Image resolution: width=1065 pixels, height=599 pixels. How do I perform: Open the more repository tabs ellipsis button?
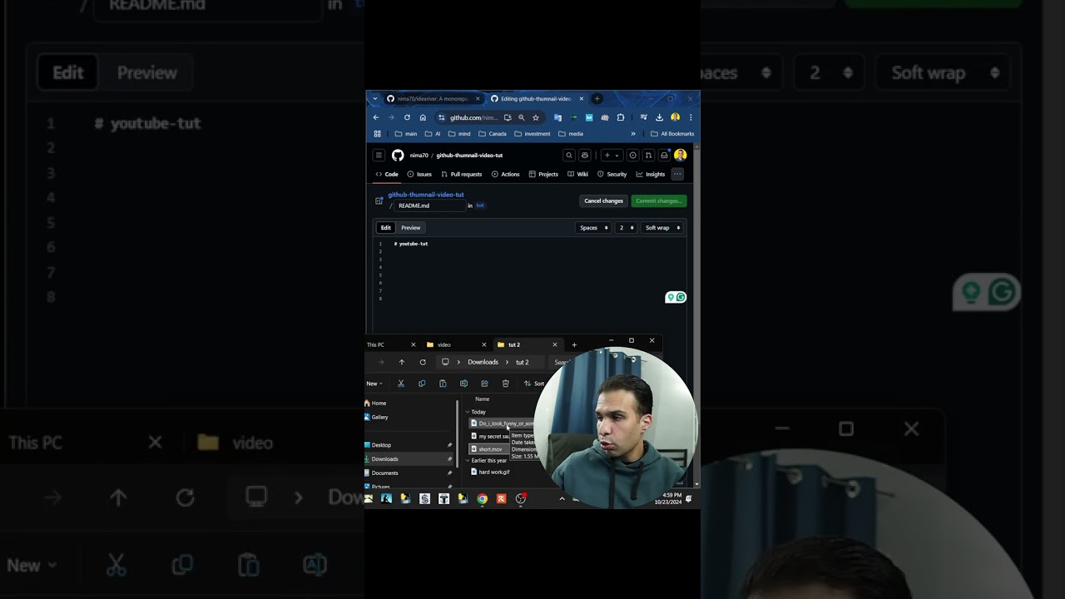click(x=677, y=174)
